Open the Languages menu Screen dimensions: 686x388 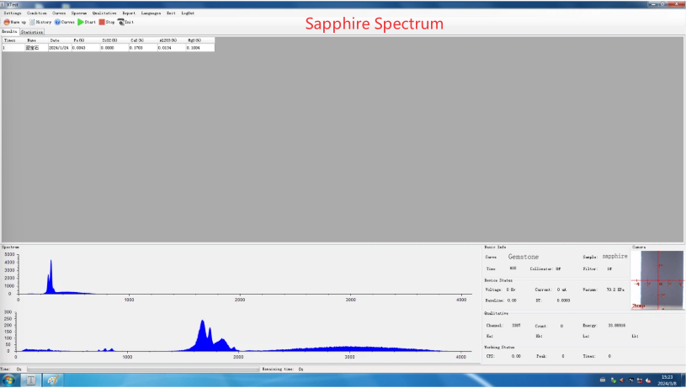(152, 13)
